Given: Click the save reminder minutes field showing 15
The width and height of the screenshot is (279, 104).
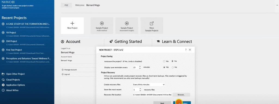Looking at the screenshot, I should 136,67.
